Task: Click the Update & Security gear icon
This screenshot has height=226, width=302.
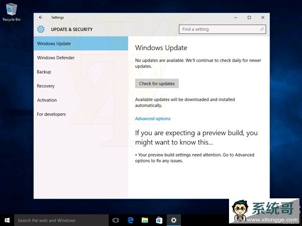Action: 41,29
